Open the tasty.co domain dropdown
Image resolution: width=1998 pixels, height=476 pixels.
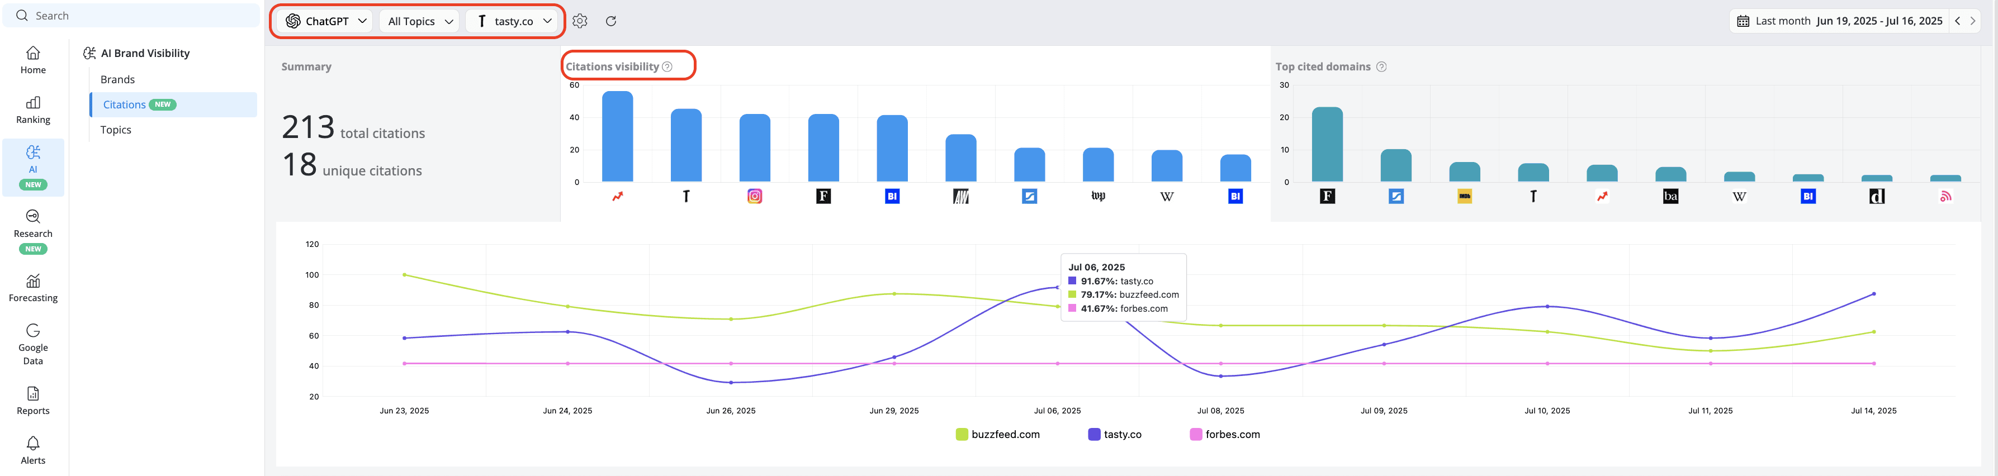coord(513,21)
